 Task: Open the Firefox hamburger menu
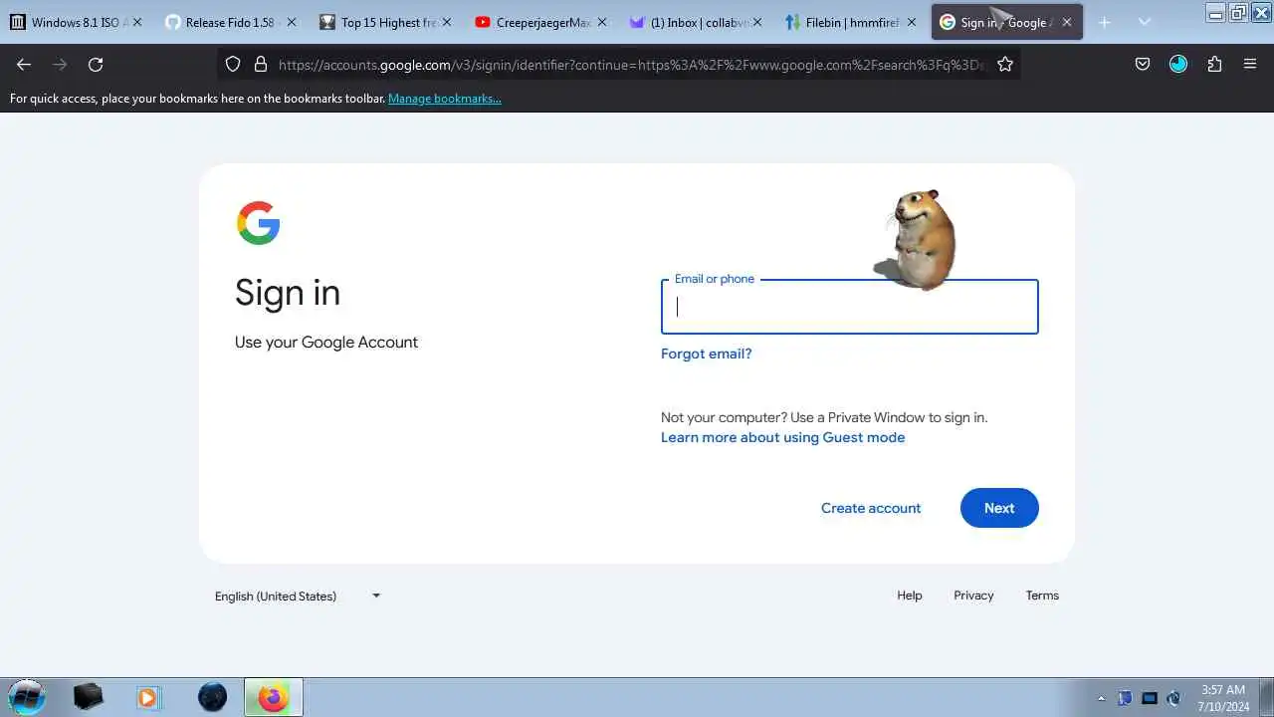[1250, 64]
